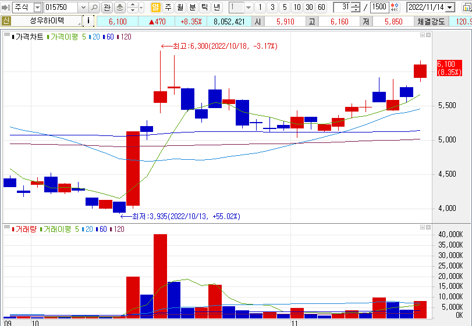The height and width of the screenshot is (326, 472).
Task: Click the red 6,100 (8.35%) price tag
Action: tap(449, 68)
